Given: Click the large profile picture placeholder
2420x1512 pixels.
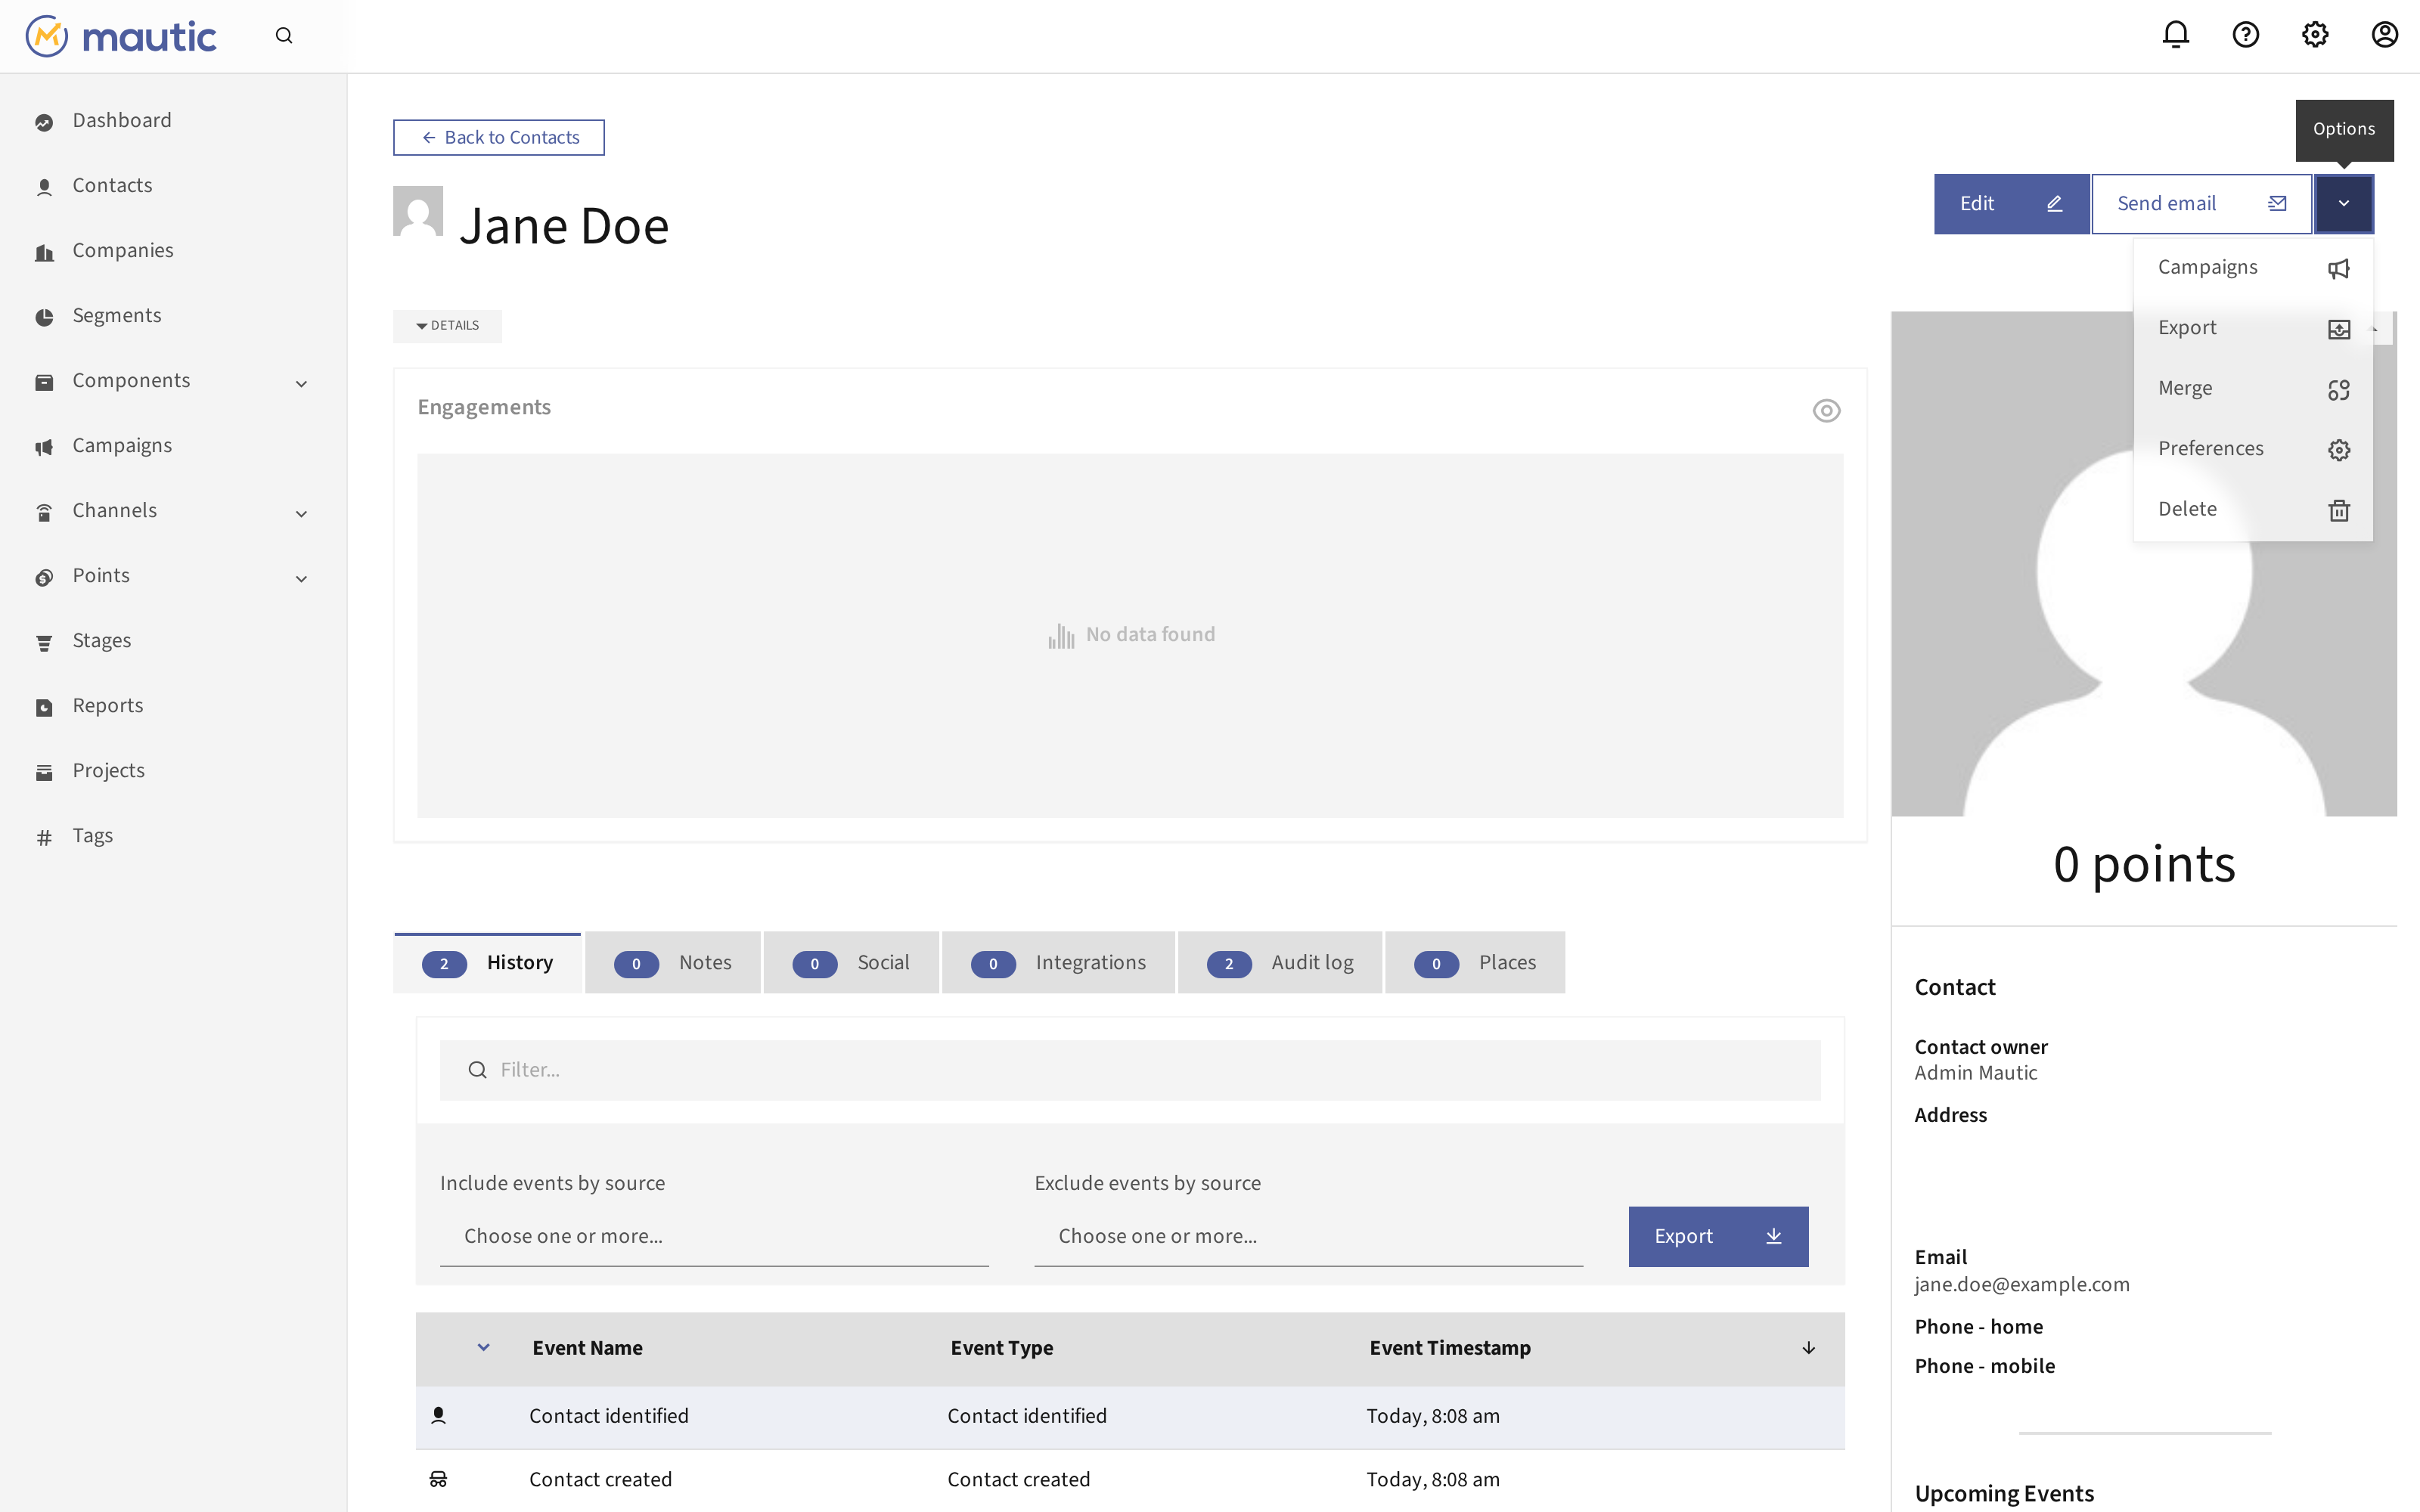Looking at the screenshot, I should 2144,563.
